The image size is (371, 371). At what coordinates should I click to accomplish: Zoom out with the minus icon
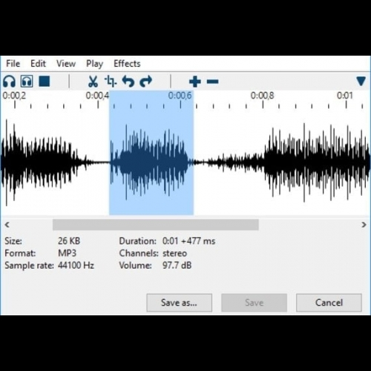click(213, 82)
